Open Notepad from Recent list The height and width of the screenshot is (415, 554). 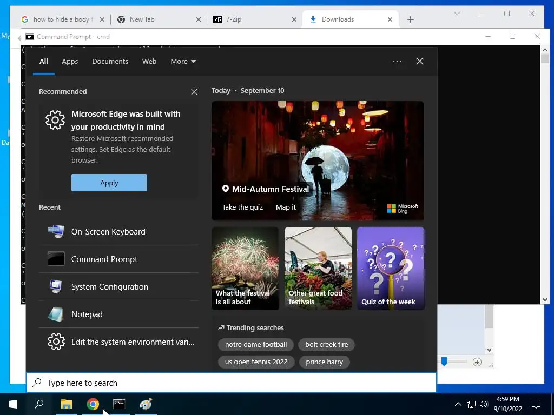[118, 314]
